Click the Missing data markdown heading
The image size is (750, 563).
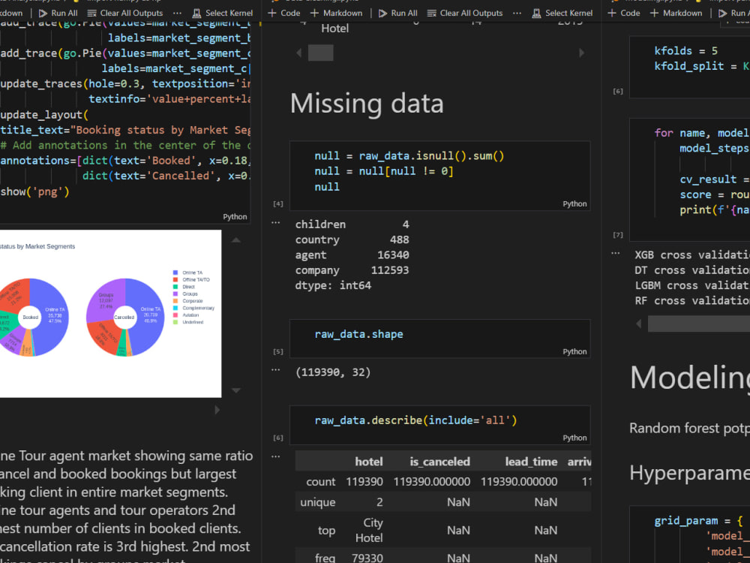(x=367, y=104)
